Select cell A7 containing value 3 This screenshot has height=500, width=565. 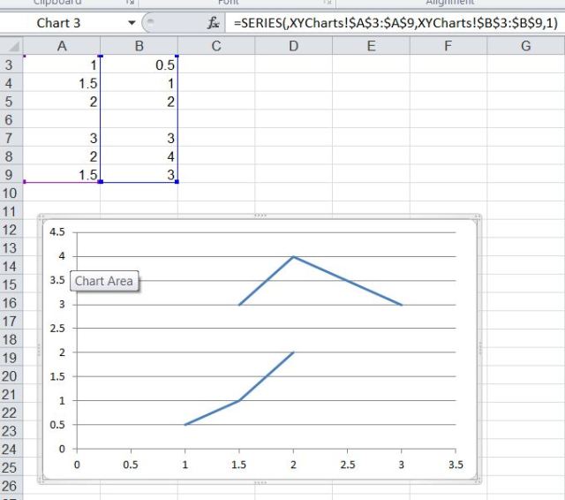pyautogui.click(x=62, y=138)
